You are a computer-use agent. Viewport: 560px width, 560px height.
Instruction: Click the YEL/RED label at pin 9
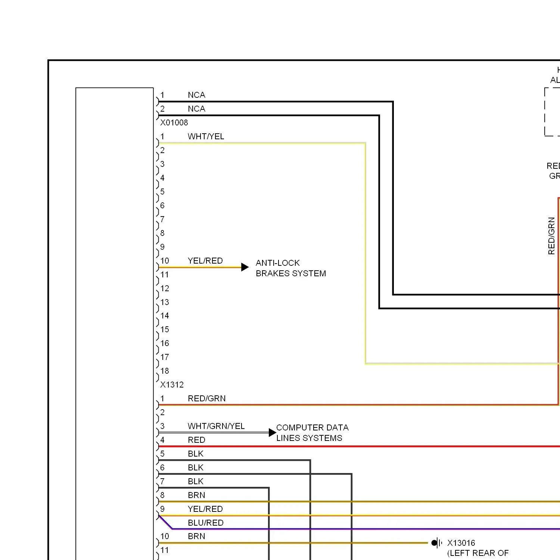pos(205,509)
